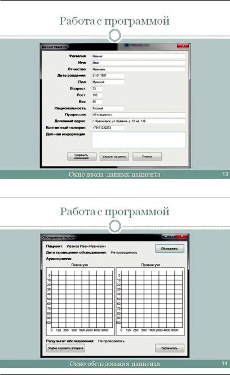230x375 pixels.
Task: Click the Отчество input field
Action: click(x=138, y=69)
